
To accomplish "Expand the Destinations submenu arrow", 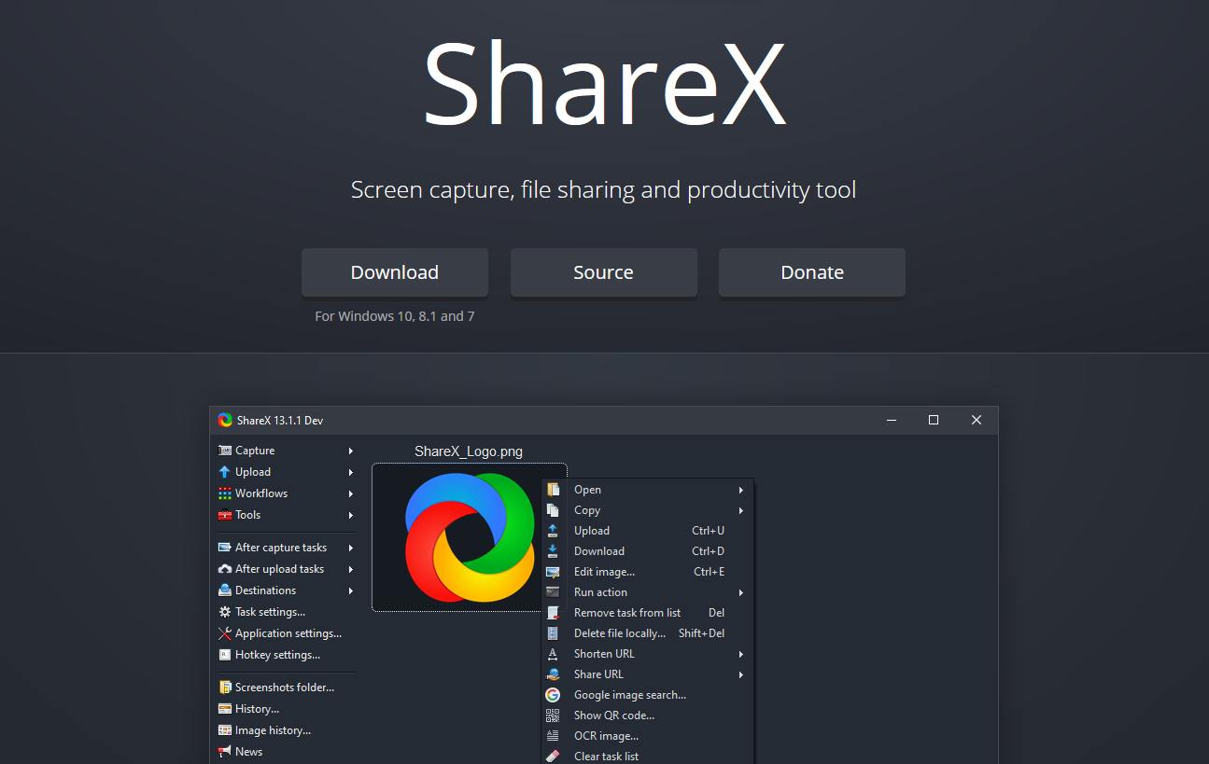I will click(351, 590).
